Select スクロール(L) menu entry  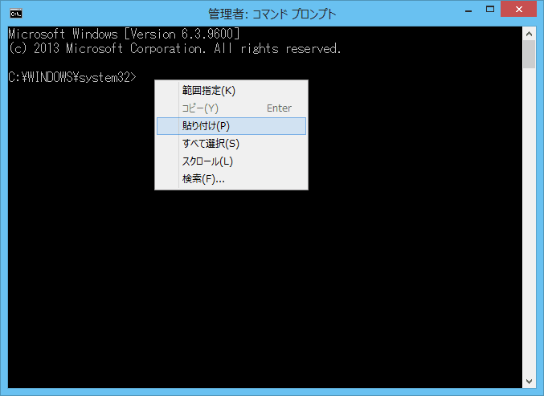[231, 161]
